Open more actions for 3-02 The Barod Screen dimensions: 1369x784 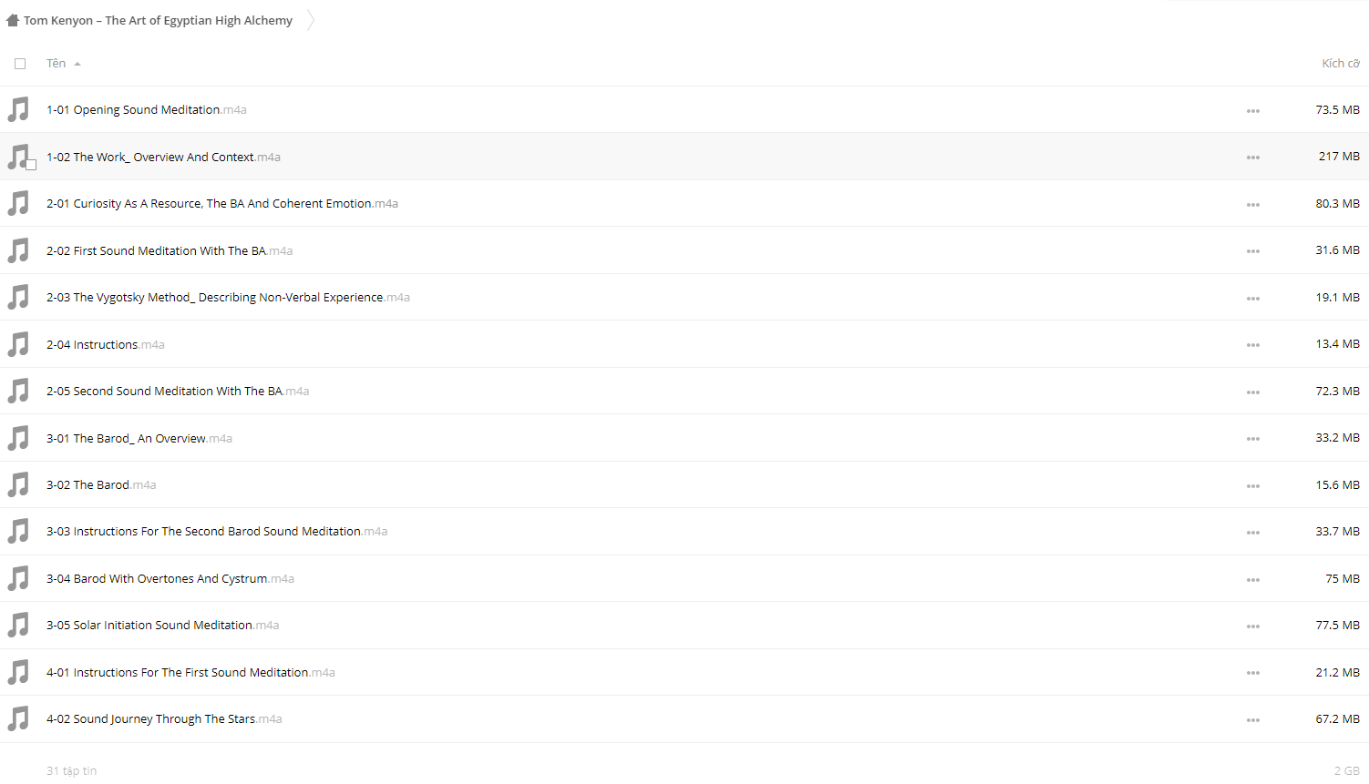tap(1253, 485)
